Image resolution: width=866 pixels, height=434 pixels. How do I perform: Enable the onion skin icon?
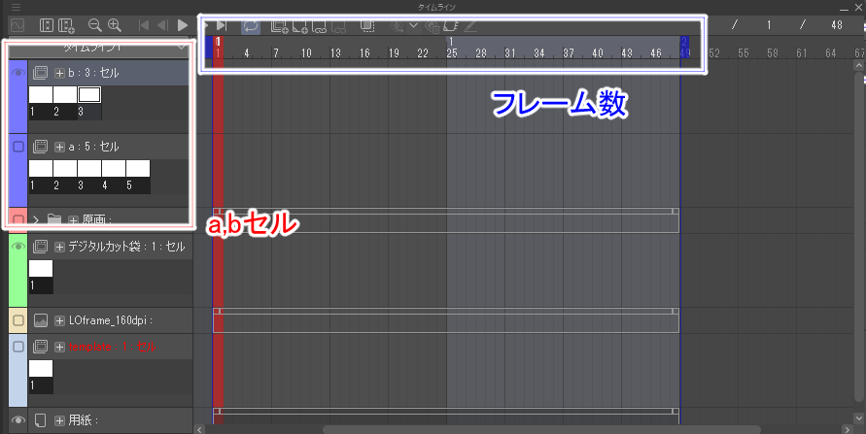367,26
